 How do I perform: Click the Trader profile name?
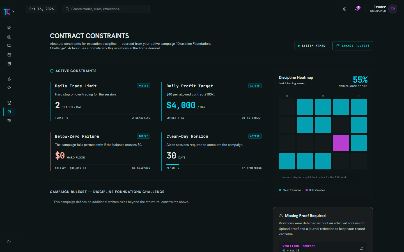pos(380,7)
